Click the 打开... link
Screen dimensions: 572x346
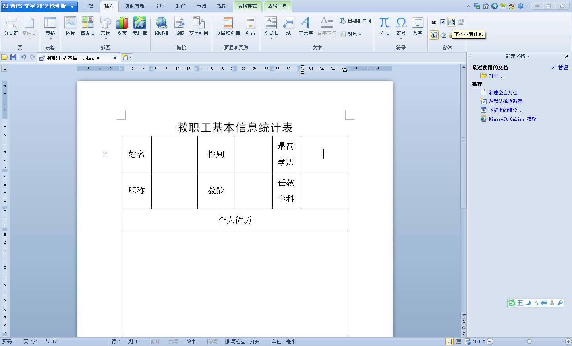point(496,76)
